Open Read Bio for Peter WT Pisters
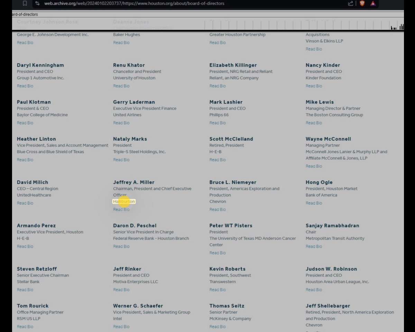This screenshot has height=332, width=415. point(218,253)
